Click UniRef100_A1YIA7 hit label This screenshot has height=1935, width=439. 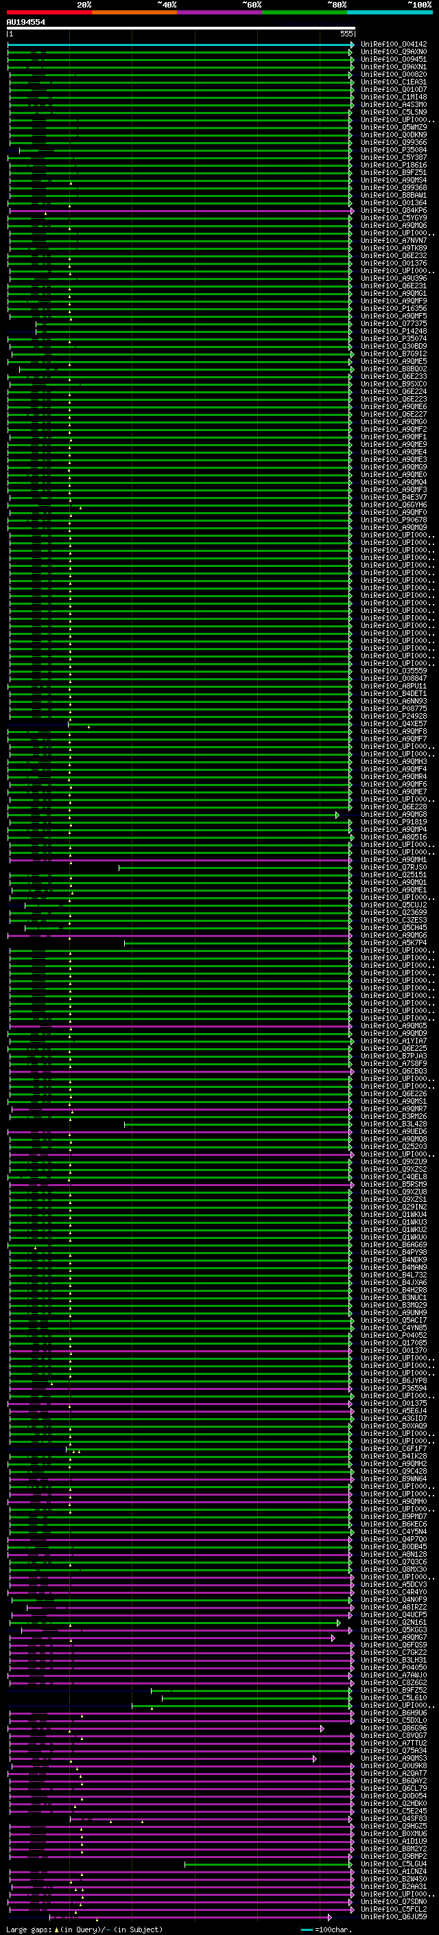pyautogui.click(x=394, y=1041)
